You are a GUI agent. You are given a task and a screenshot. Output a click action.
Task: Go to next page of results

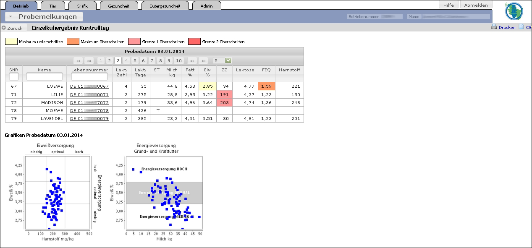point(192,60)
